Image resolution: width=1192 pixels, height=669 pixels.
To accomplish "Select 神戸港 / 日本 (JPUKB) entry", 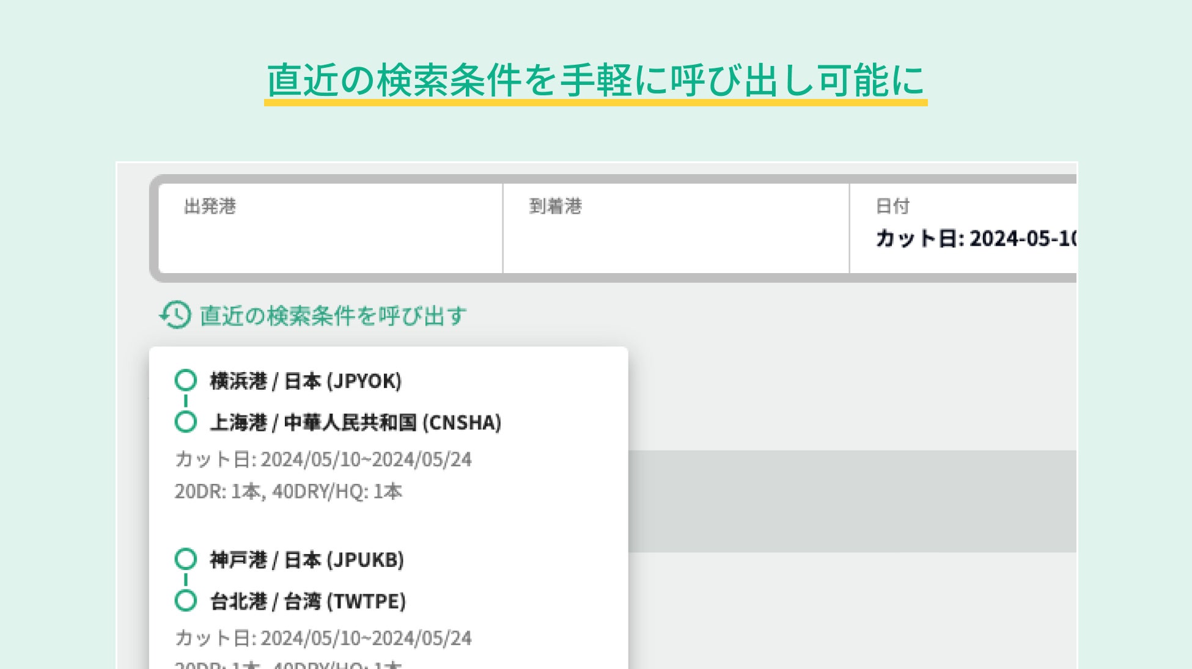I will pos(307,560).
